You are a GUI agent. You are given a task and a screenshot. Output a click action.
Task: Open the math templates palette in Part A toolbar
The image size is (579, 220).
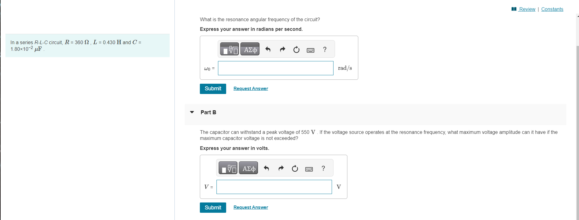point(229,49)
